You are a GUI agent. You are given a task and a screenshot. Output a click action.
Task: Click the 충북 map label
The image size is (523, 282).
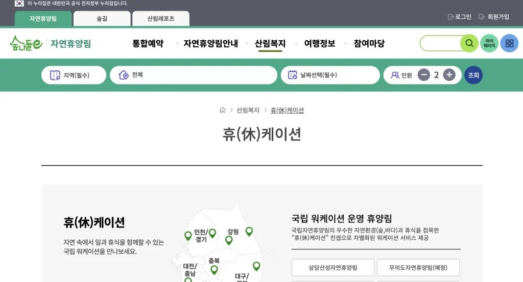click(x=214, y=261)
